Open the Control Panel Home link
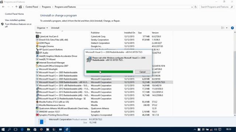 click(x=14, y=14)
